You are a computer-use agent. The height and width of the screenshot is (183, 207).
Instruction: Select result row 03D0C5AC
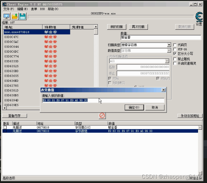coord(37,42)
